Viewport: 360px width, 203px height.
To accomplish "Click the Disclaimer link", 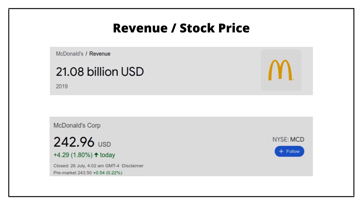I will point(133,166).
